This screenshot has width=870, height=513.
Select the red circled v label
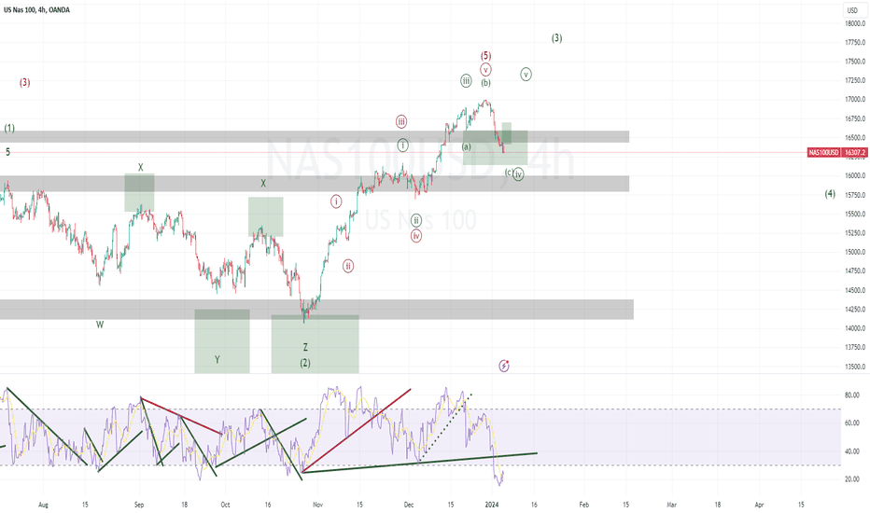coord(485,70)
